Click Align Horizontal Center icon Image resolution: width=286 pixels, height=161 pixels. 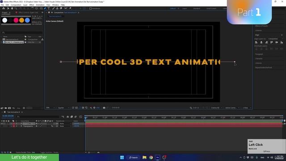tap(261, 42)
